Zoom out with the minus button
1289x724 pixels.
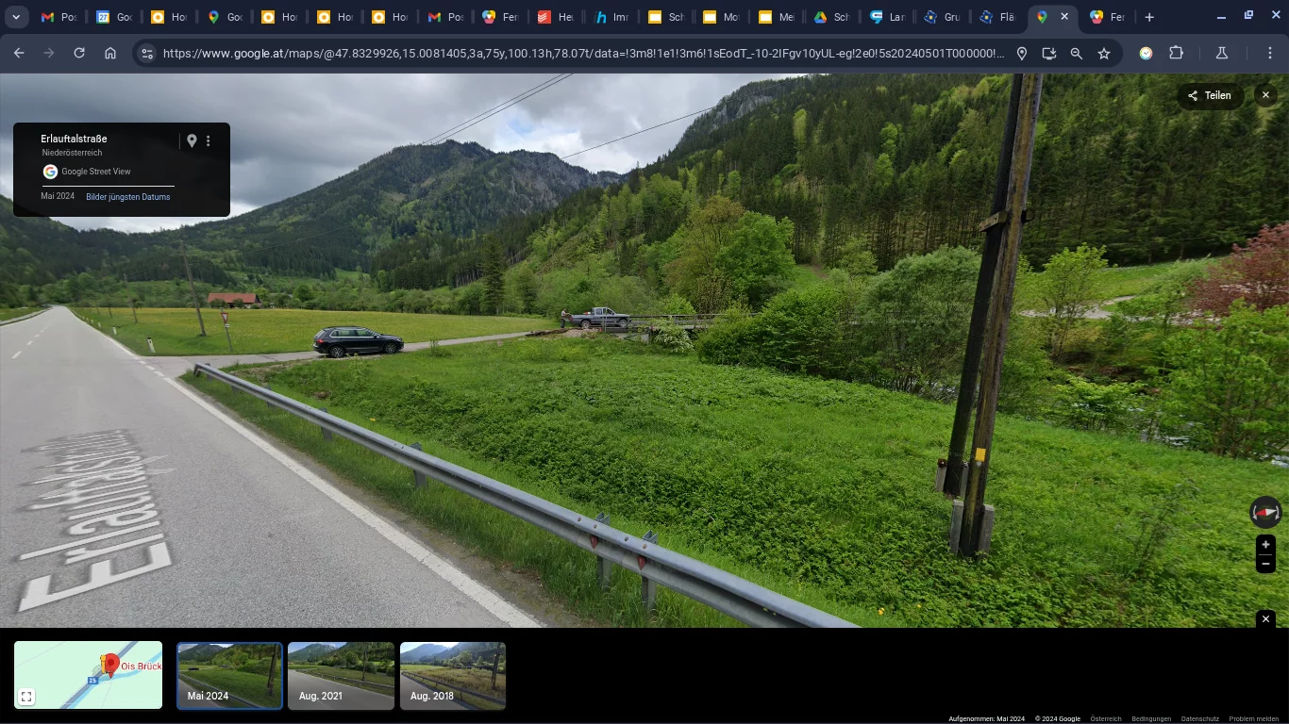pos(1265,564)
